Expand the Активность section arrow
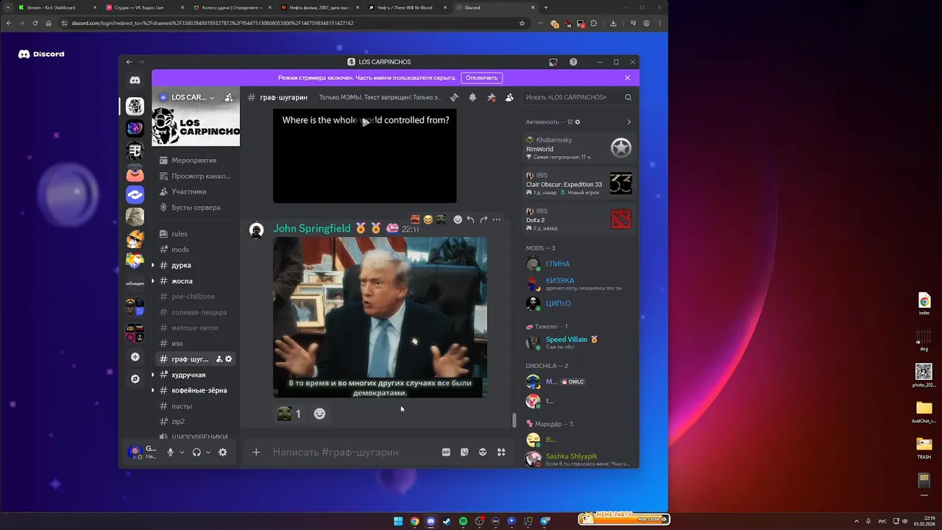This screenshot has width=942, height=530. tap(628, 121)
